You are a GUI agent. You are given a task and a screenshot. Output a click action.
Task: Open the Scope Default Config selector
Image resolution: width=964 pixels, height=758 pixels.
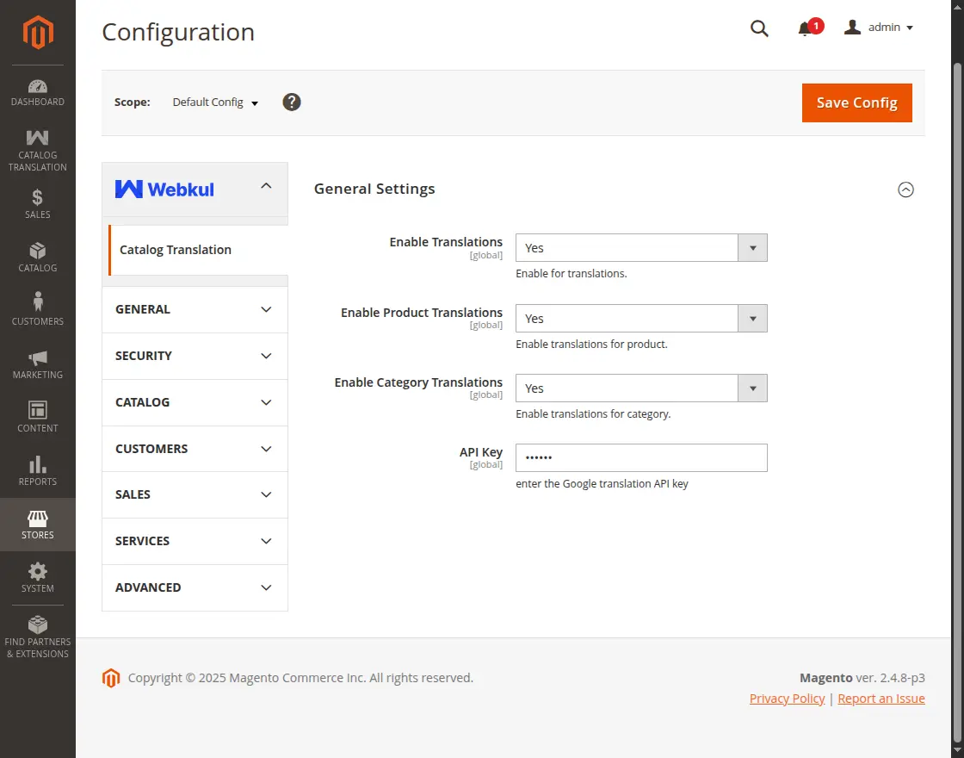tap(214, 102)
